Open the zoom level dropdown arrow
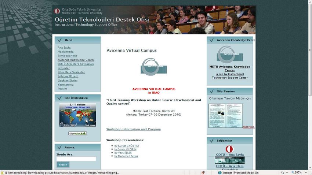 coord(306,172)
